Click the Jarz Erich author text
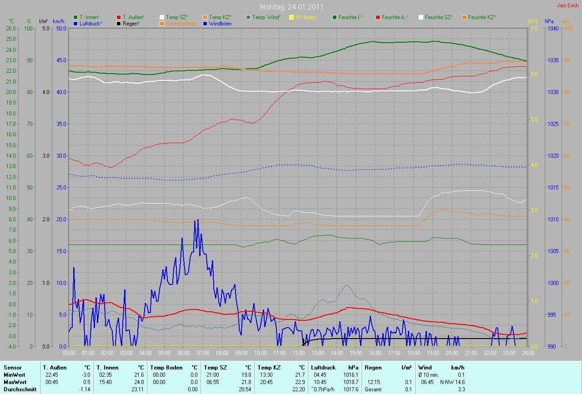 tap(568, 5)
